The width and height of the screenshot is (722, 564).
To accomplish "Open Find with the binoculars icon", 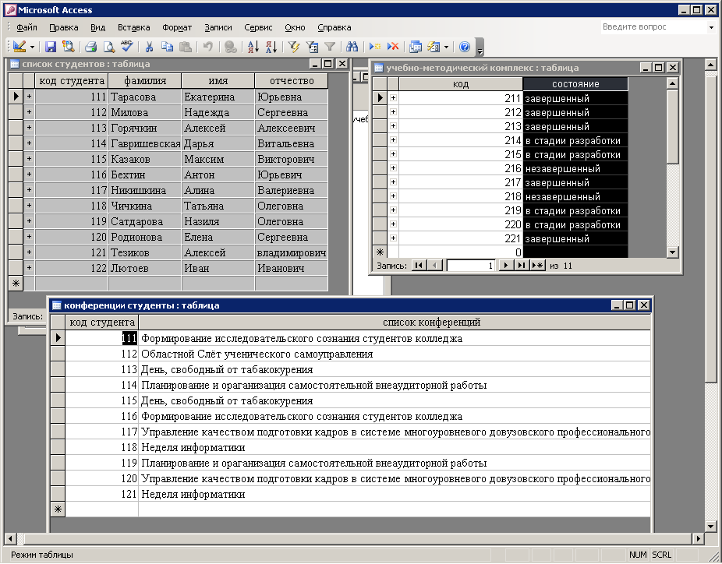I will (352, 47).
